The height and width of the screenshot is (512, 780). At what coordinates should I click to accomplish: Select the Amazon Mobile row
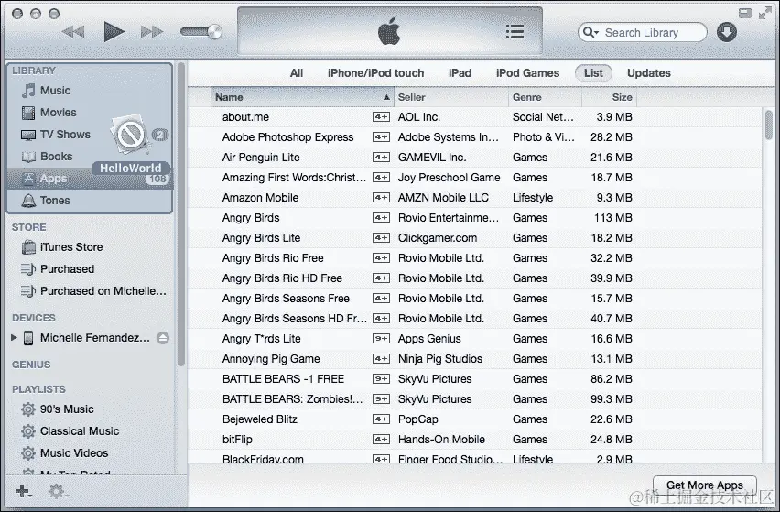(x=474, y=198)
